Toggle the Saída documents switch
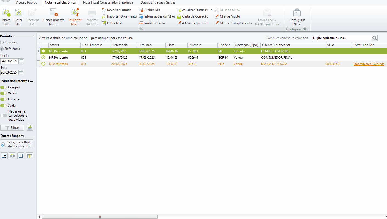 (3, 106)
